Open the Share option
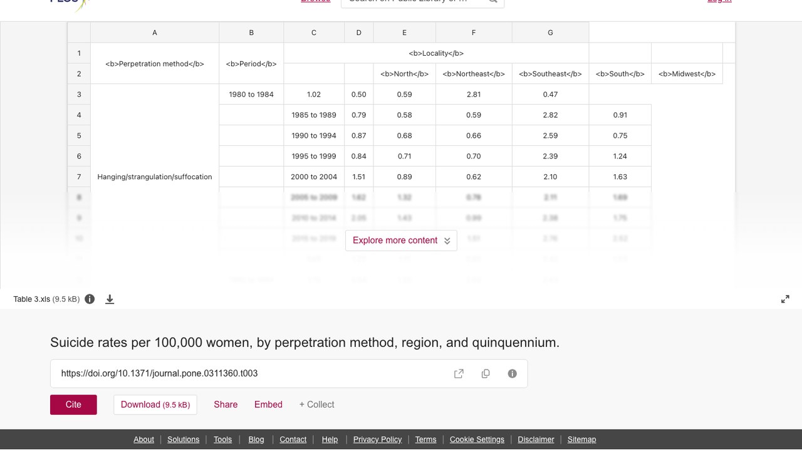 pos(226,405)
